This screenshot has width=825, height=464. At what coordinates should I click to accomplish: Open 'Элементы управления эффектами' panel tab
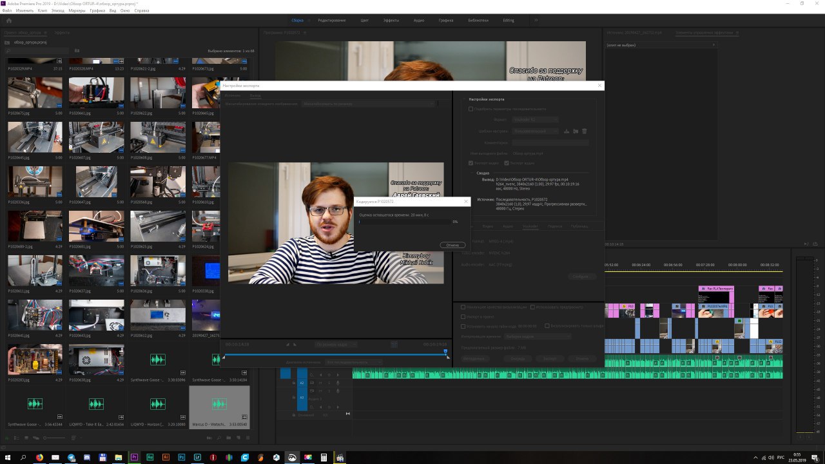pyautogui.click(x=704, y=32)
